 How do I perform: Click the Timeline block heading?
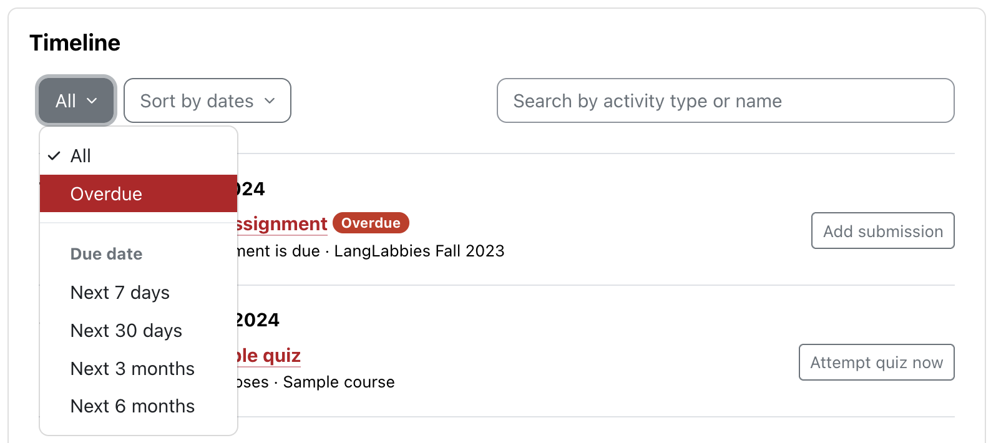[x=75, y=42]
